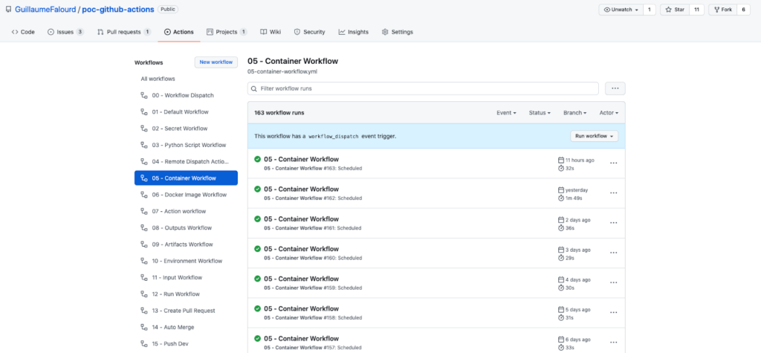Switch to the Projects tab
761x353 pixels.
[227, 32]
